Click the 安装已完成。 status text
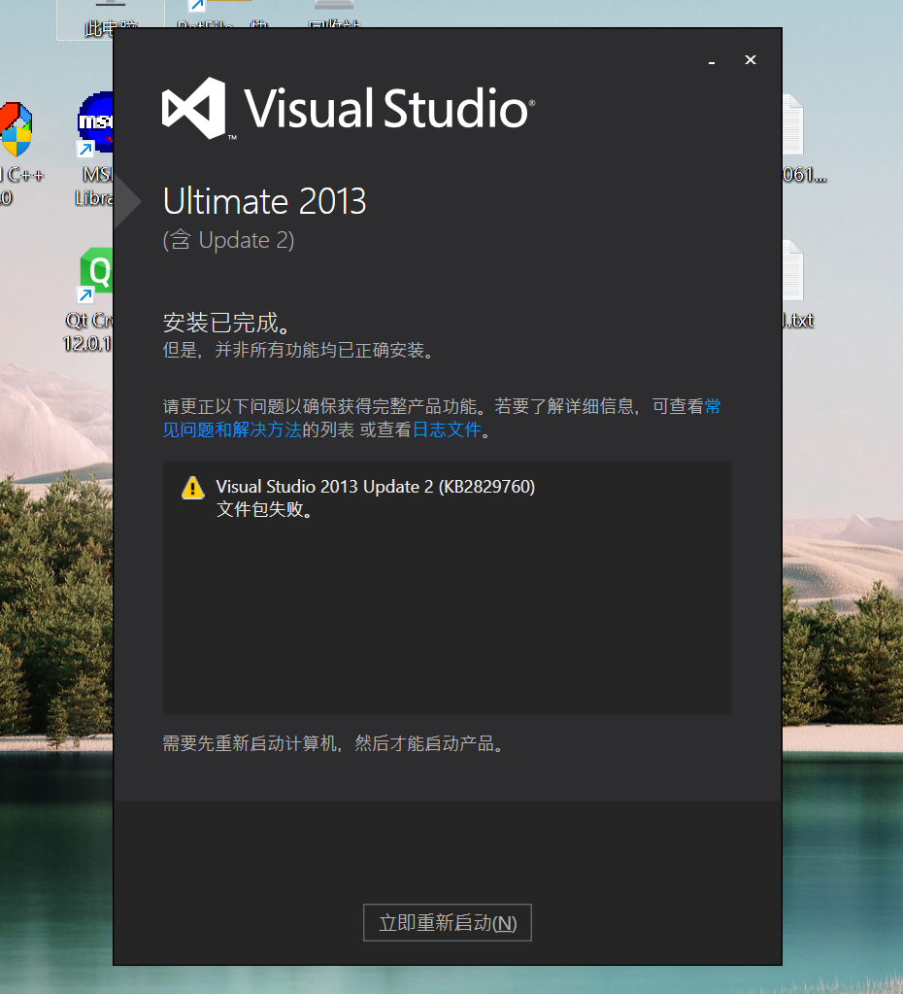 coord(226,323)
